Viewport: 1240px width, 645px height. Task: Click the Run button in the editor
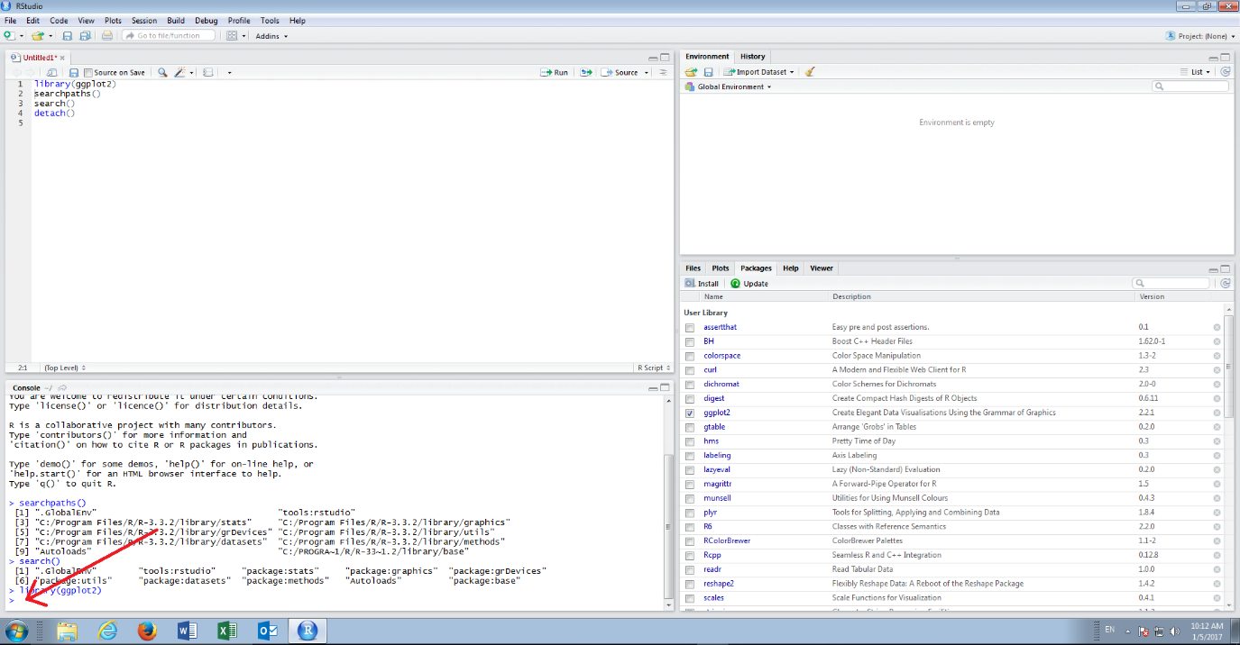click(x=555, y=73)
